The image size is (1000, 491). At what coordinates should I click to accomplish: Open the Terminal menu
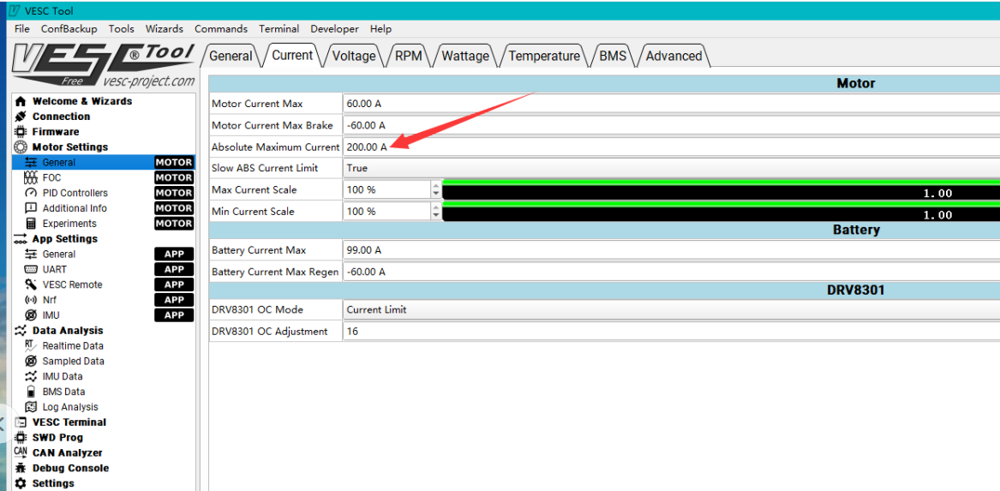coord(279,29)
